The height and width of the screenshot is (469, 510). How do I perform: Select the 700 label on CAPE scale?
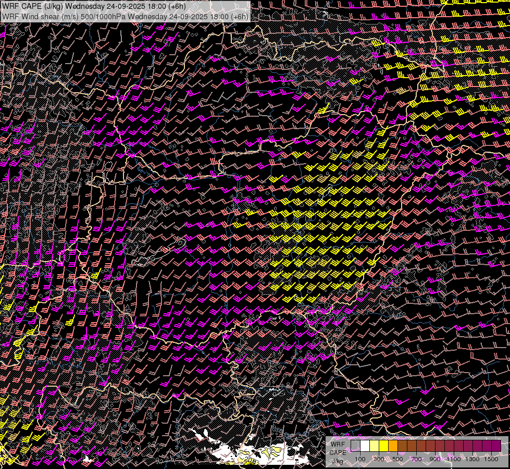416,459
